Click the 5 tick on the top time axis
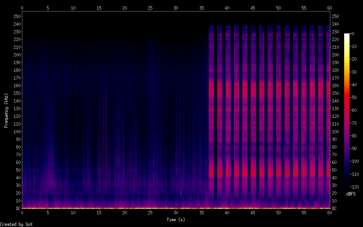 pyautogui.click(x=48, y=8)
